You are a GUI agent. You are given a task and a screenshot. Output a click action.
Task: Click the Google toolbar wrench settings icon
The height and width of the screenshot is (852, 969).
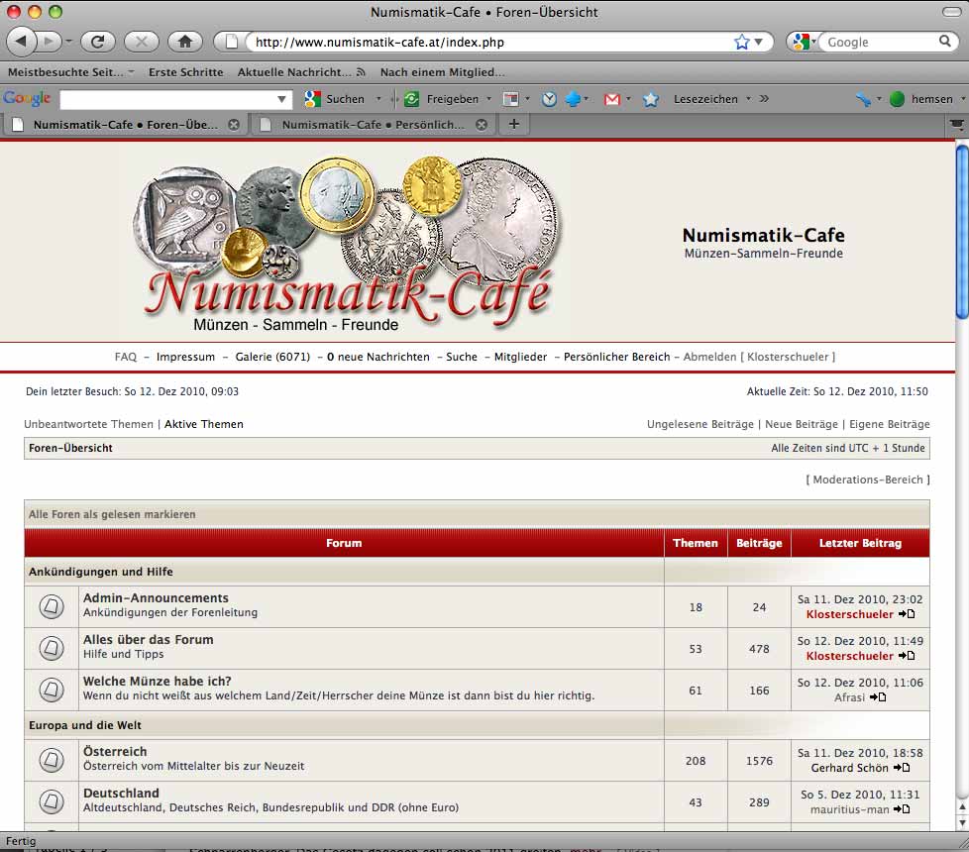click(x=863, y=99)
